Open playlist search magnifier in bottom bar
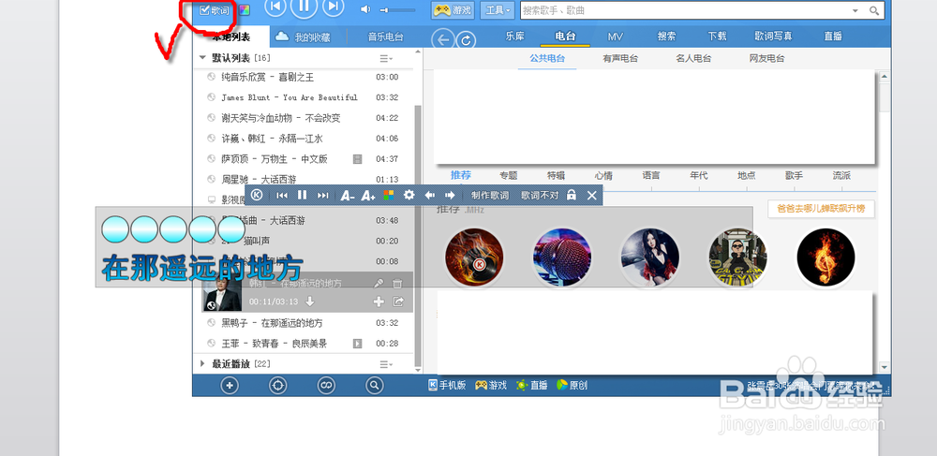The height and width of the screenshot is (456, 937). pos(374,386)
